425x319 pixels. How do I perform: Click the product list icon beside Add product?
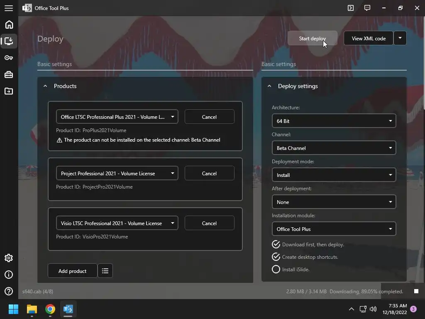[105, 271]
